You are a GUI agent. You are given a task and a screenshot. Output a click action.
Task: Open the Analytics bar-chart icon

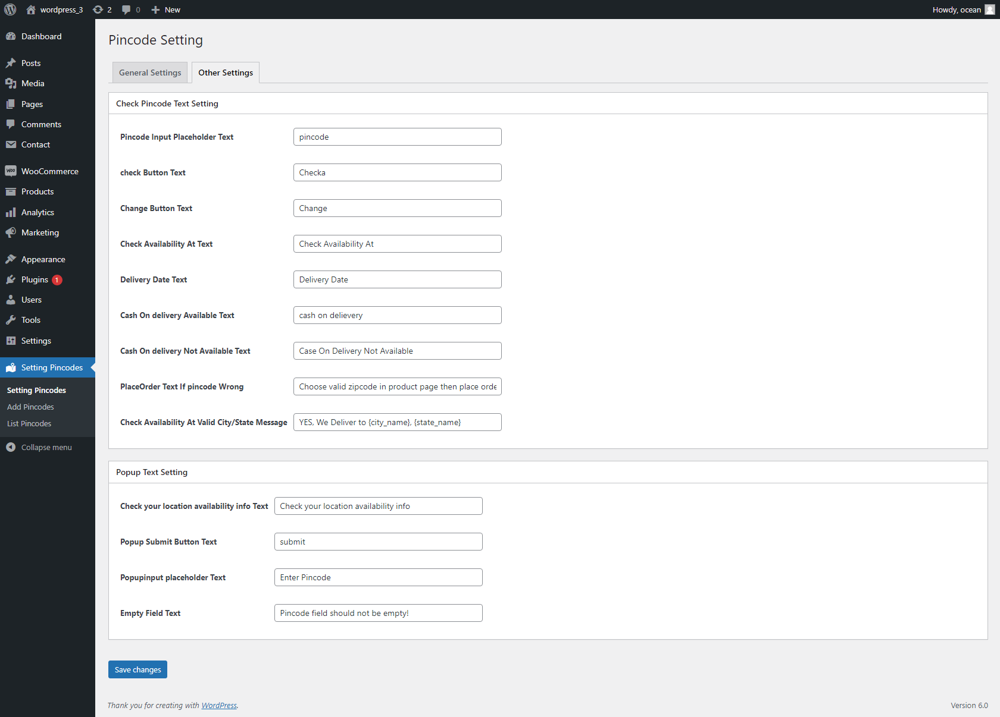click(12, 212)
